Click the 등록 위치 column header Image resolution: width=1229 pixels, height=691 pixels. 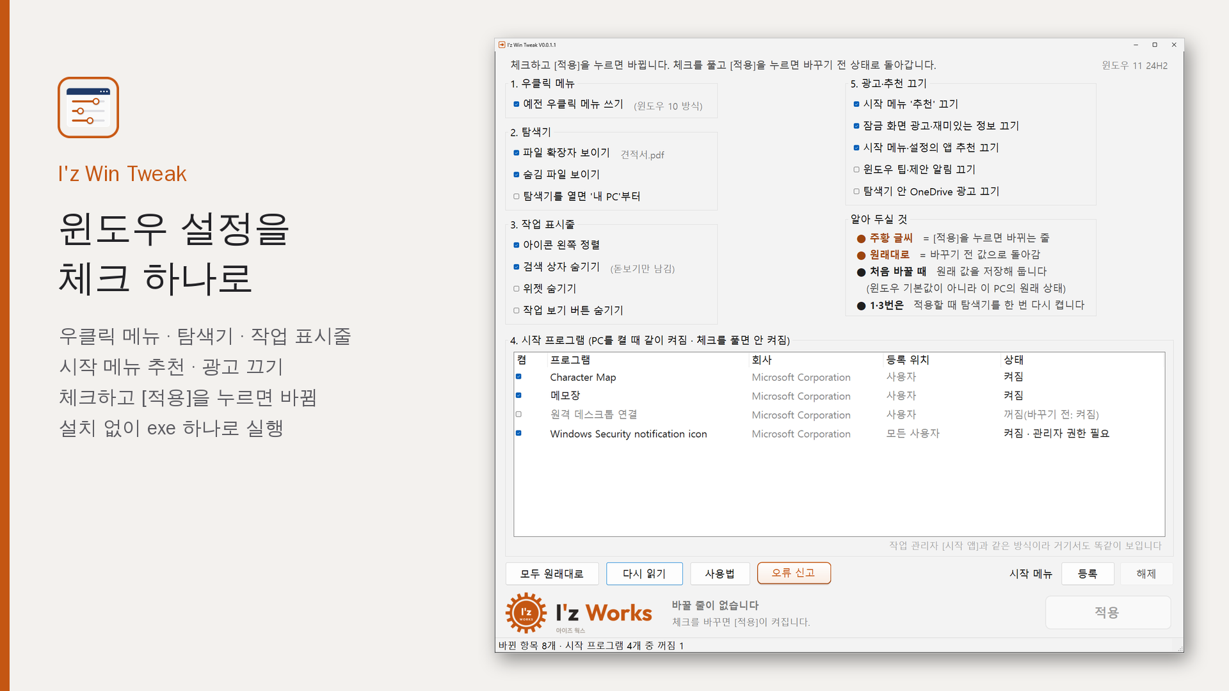pos(942,360)
